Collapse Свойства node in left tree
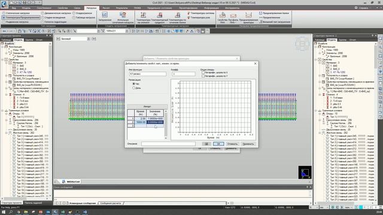The height and width of the screenshot is (215, 383). [x=2, y=60]
